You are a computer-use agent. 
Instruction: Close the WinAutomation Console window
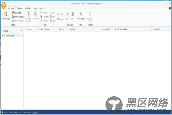(169, 3)
